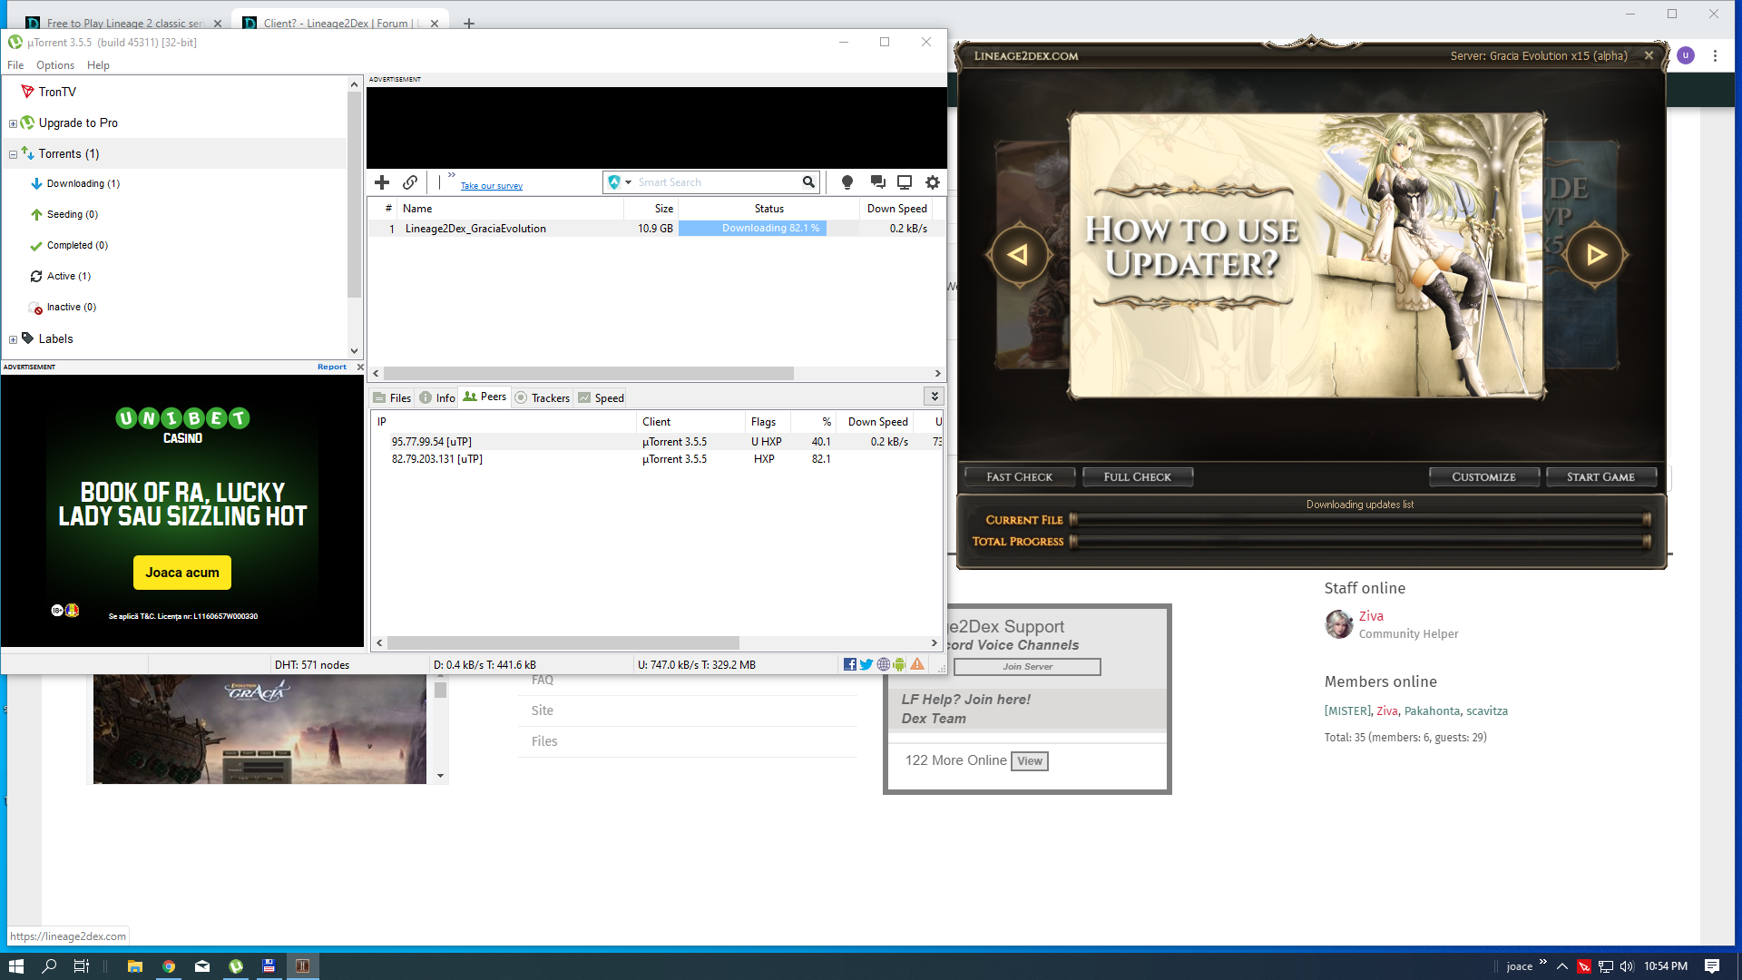Screen dimensions: 1742x980
Task: Click the lightbulb icon in toolbar
Action: pos(847,182)
